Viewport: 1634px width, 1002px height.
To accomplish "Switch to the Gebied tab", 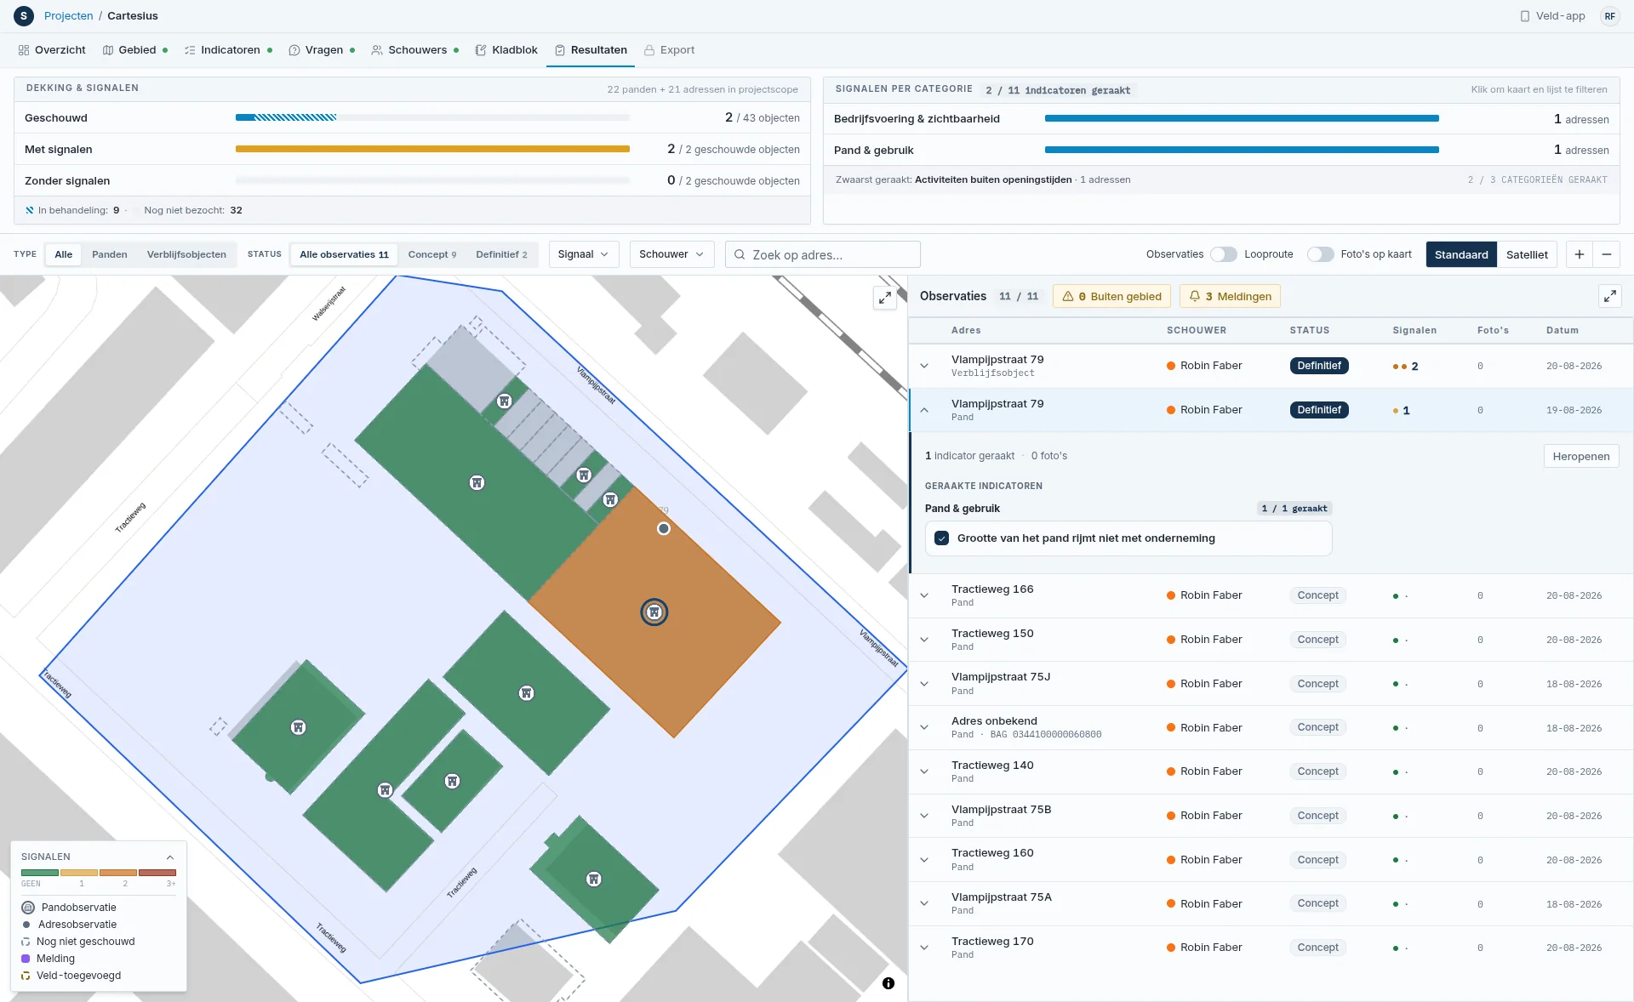I will 134,50.
